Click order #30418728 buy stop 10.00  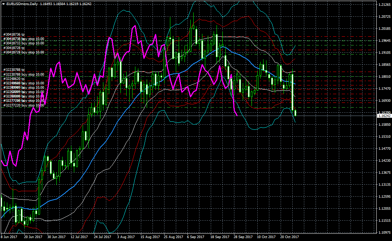[x=23, y=52]
